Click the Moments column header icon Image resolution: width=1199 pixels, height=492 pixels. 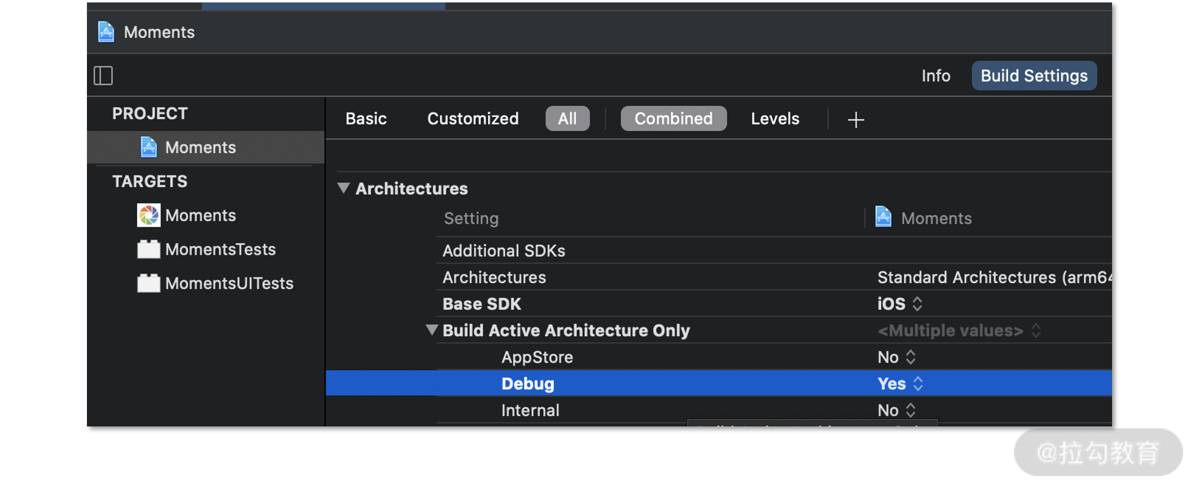tap(883, 217)
